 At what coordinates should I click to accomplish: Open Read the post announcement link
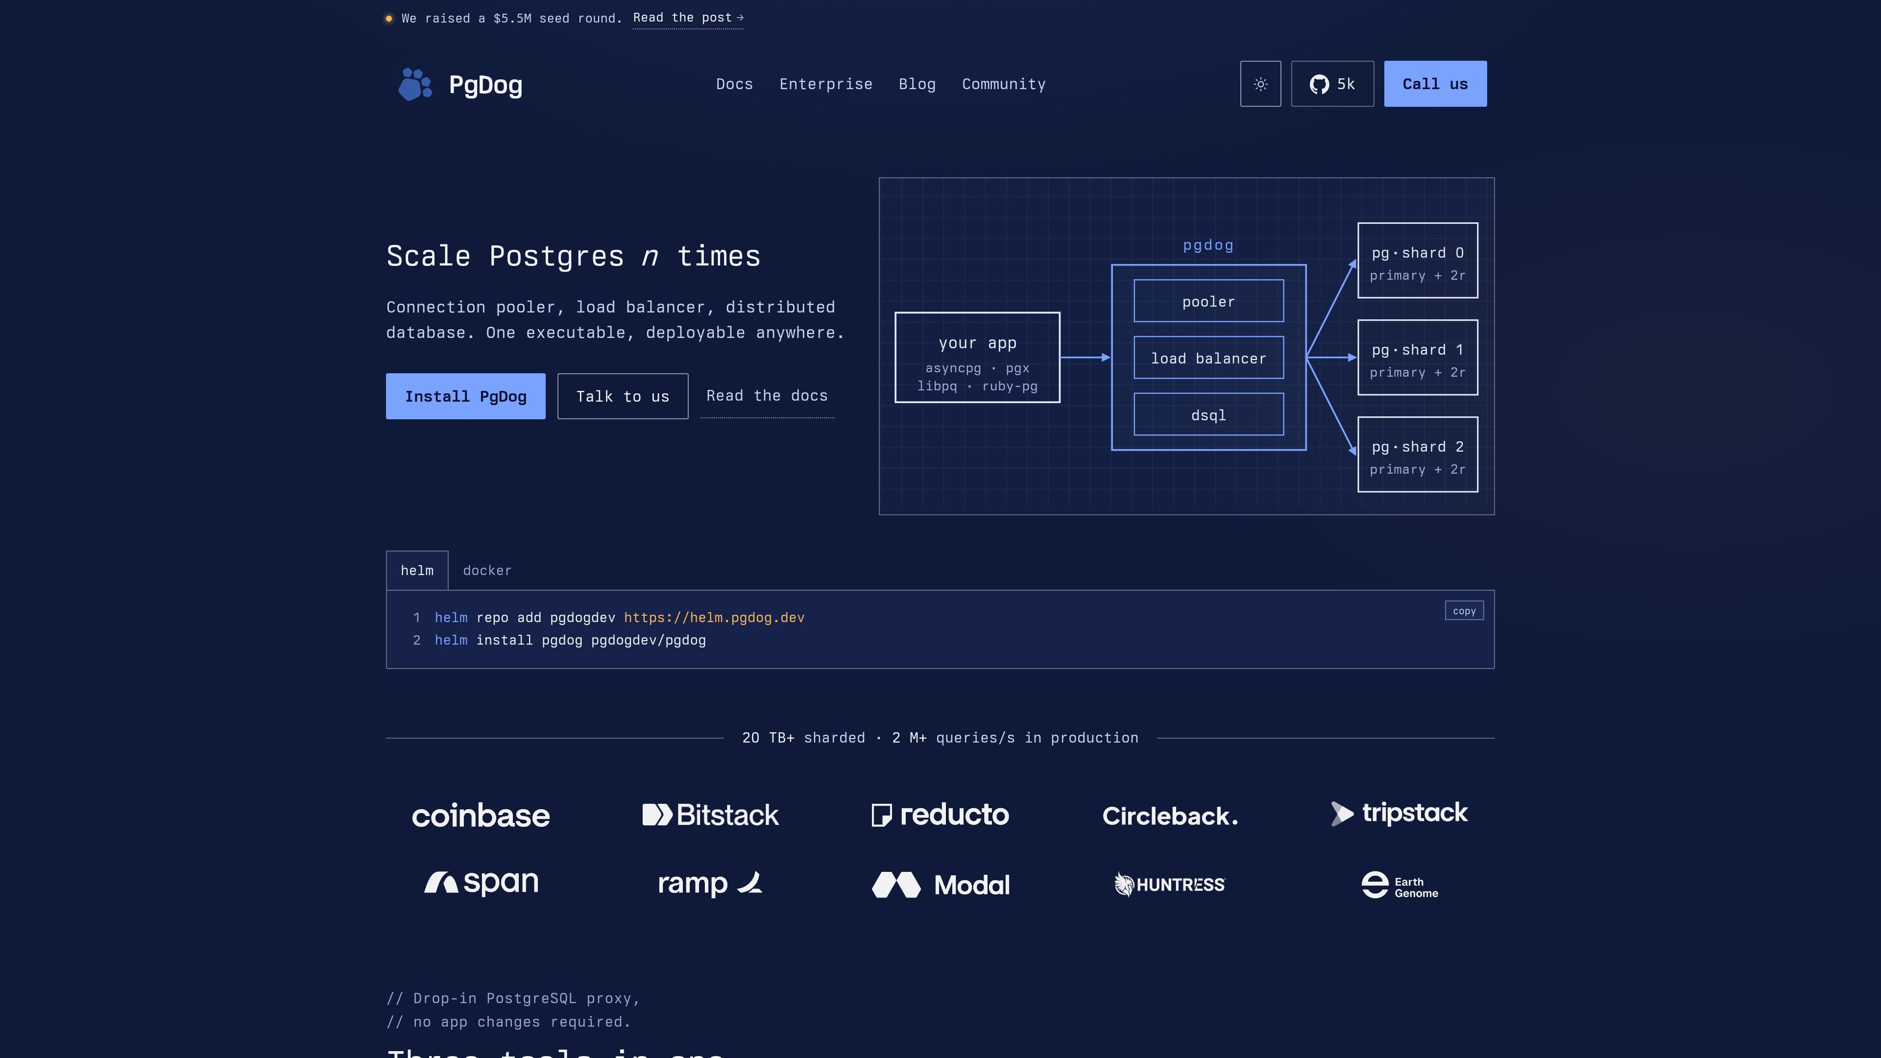688,18
